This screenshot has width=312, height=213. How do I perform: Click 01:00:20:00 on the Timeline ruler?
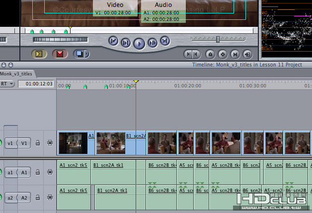188,86
